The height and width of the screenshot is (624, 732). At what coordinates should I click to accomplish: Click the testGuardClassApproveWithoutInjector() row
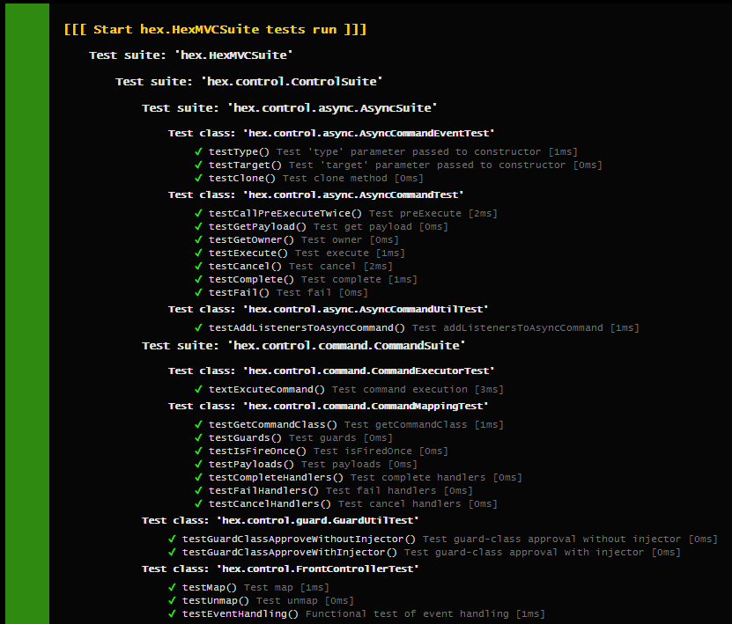point(443,540)
